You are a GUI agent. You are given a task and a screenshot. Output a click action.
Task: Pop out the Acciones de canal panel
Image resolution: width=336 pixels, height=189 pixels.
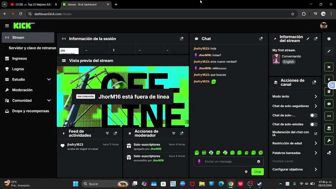[x=314, y=82]
